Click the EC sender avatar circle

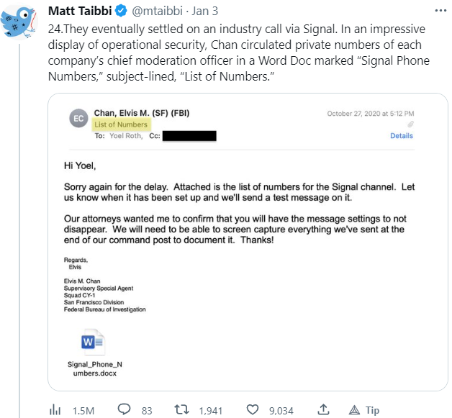tap(78, 119)
